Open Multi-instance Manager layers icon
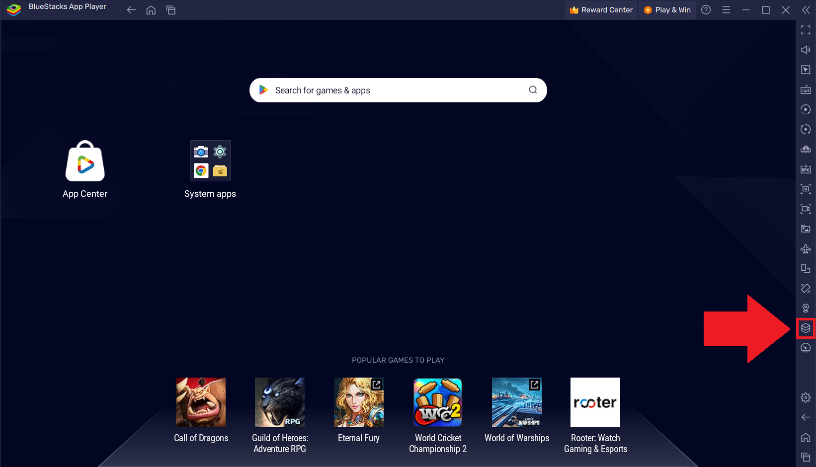 tap(806, 328)
